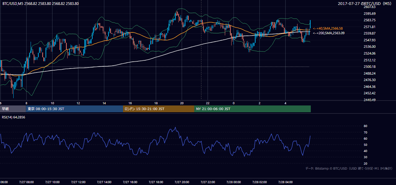Click the NY 21:00-06:00 JST session bar

pos(253,109)
